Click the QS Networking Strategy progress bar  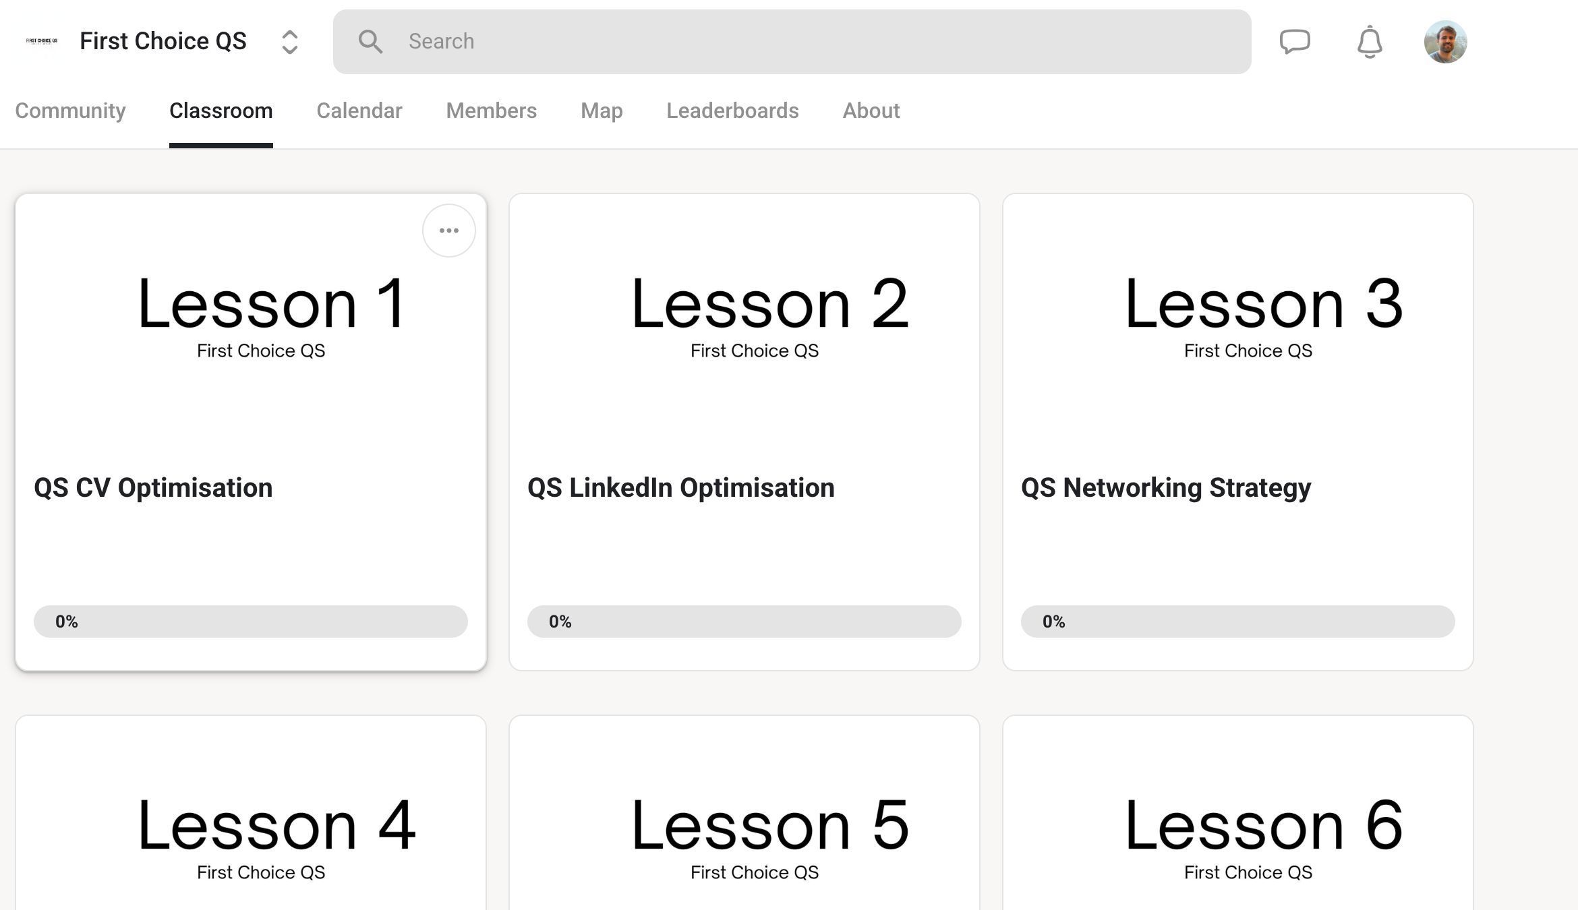1237,621
